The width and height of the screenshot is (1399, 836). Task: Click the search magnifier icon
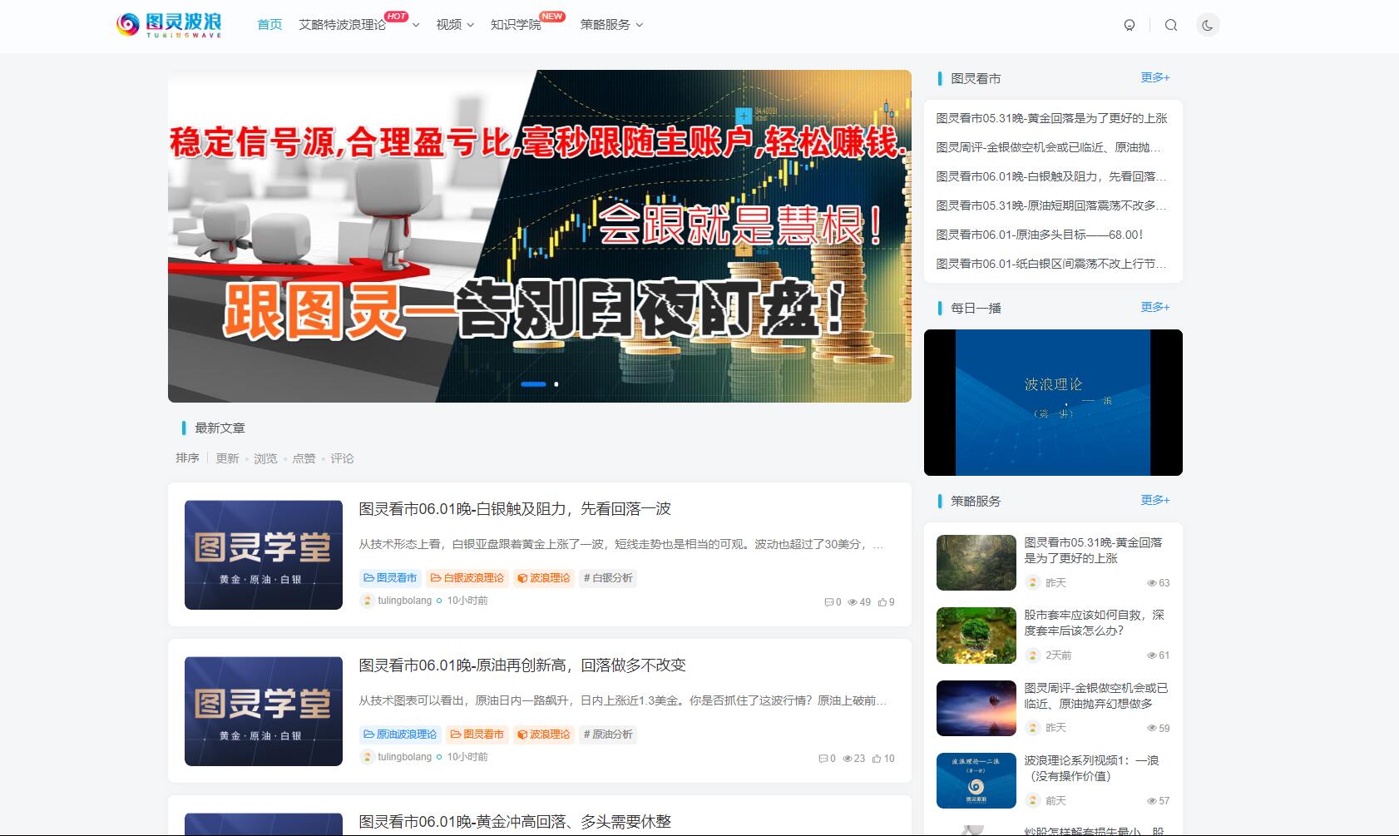(x=1171, y=26)
